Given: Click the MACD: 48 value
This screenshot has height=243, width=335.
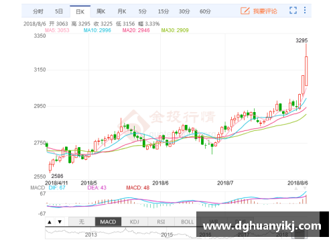Looking at the screenshot, I should (x=138, y=187).
